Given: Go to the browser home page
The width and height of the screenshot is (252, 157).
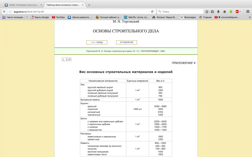Looking at the screenshot, I should 225,11.
